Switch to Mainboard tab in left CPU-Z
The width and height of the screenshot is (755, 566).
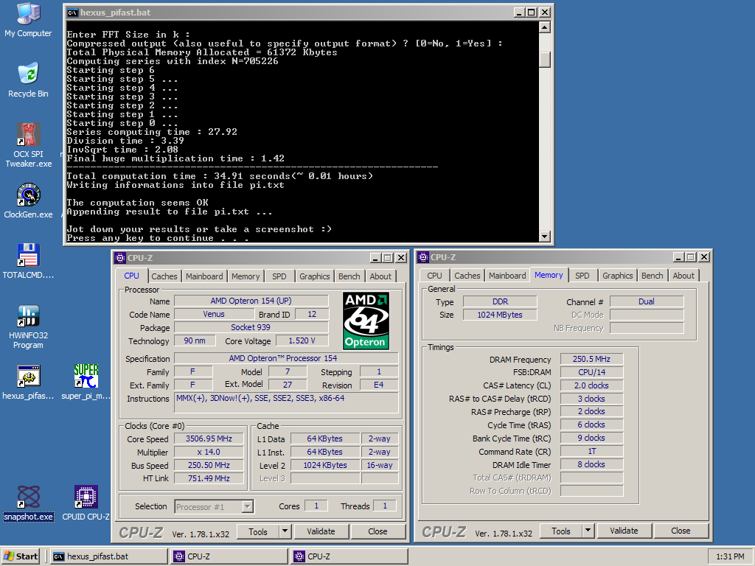(205, 276)
